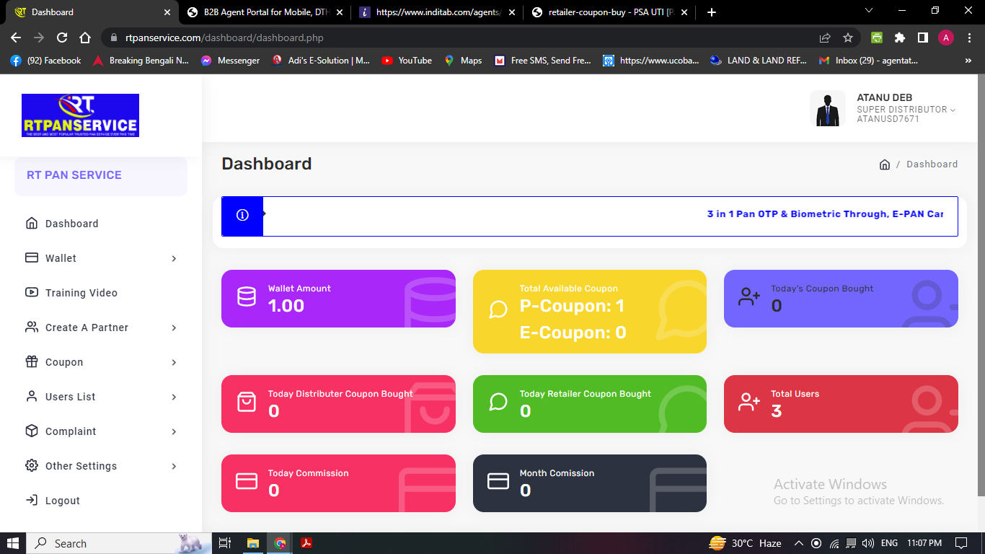Click the Complaint box icon in sidebar
985x554 pixels.
click(x=32, y=431)
